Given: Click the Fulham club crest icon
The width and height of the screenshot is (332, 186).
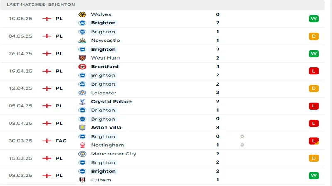Looking at the screenshot, I should 82,180.
